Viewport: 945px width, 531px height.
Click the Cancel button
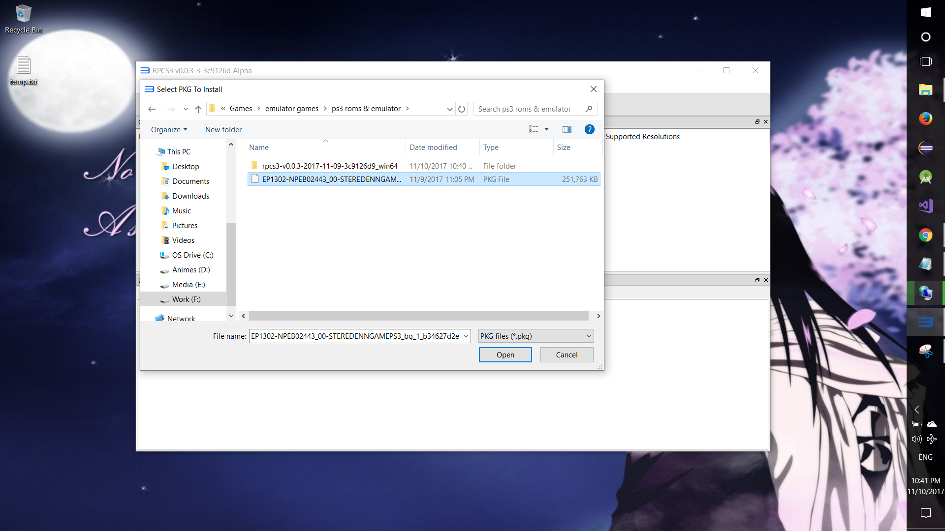[x=567, y=355]
